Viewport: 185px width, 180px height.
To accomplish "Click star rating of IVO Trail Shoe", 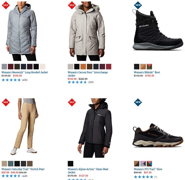I will pyautogui.click(x=144, y=177).
